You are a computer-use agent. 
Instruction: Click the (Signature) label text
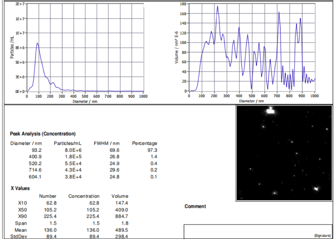tap(323, 236)
